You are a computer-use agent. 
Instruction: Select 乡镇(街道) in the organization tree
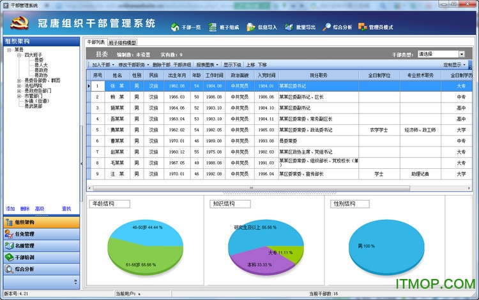tap(37, 101)
